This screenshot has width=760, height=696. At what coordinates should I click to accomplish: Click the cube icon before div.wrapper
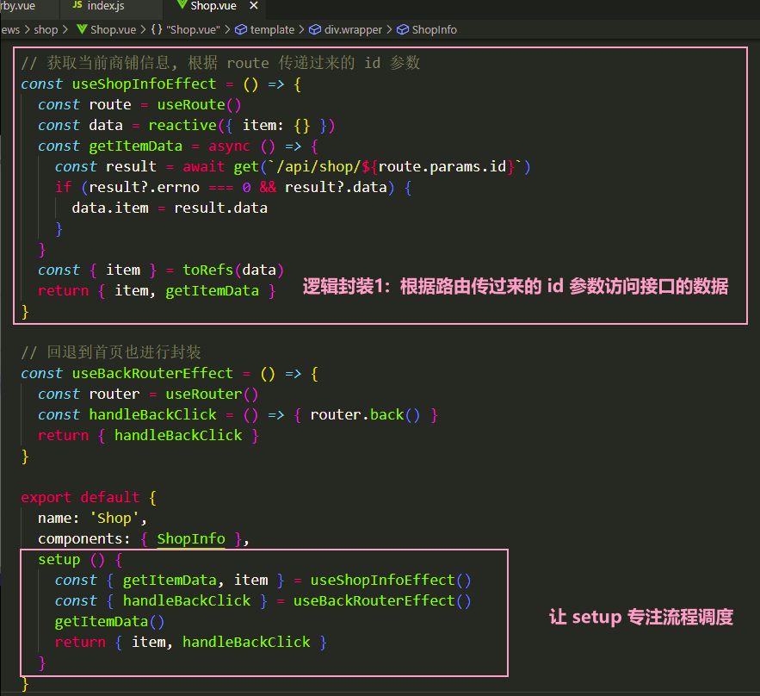pyautogui.click(x=315, y=30)
